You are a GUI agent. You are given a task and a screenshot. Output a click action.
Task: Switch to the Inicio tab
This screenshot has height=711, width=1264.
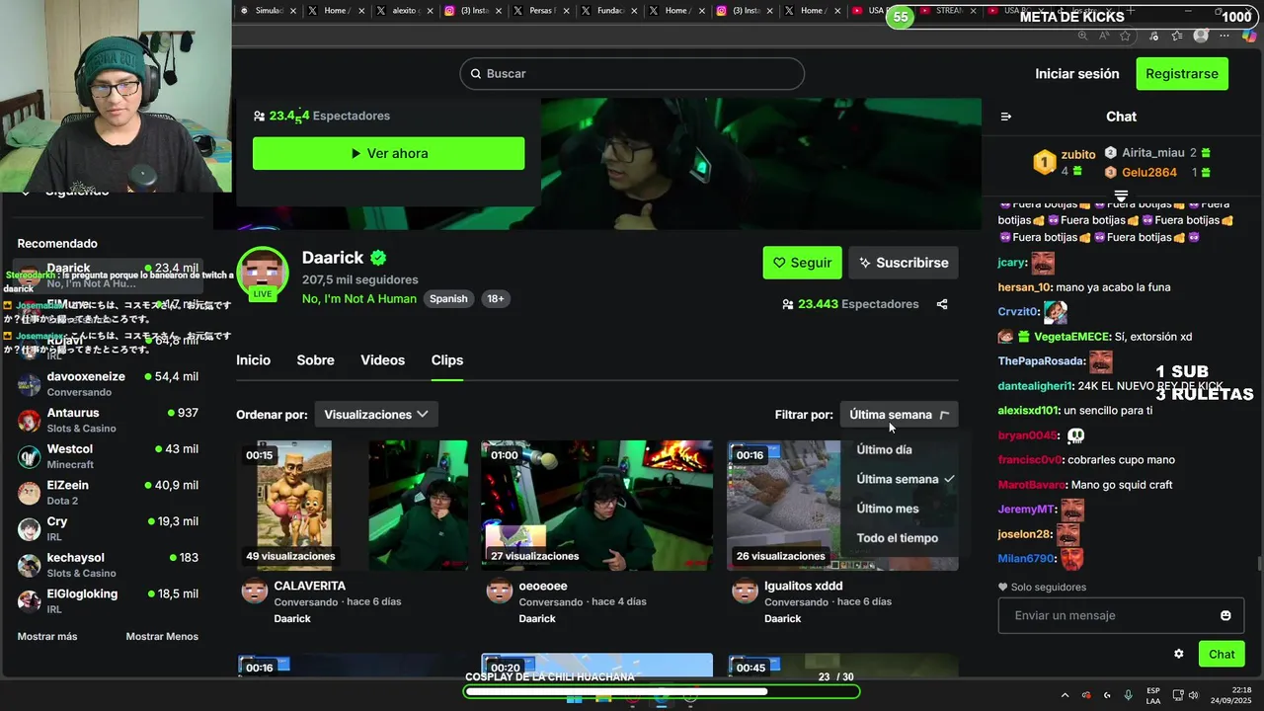(253, 360)
